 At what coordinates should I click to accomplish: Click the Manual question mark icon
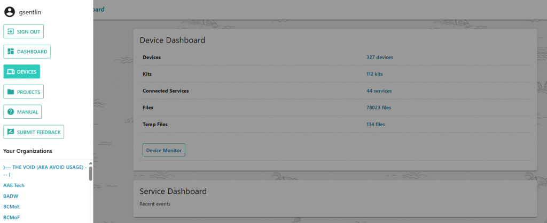click(10, 112)
